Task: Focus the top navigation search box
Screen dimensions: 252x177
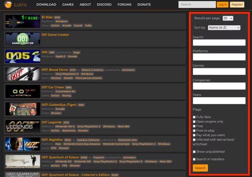Action: pos(197,5)
